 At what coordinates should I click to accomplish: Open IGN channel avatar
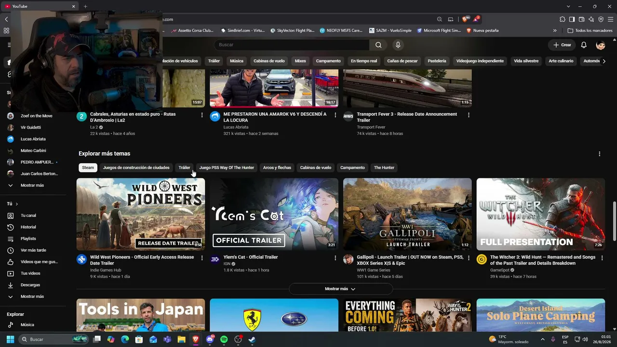click(x=215, y=259)
